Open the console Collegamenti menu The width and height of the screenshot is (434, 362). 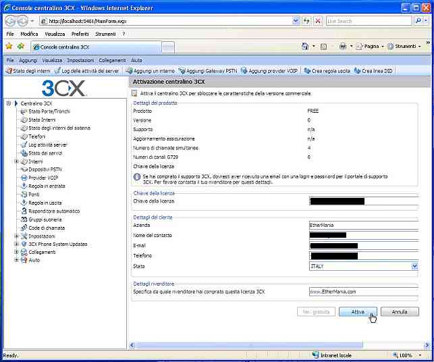pos(112,60)
